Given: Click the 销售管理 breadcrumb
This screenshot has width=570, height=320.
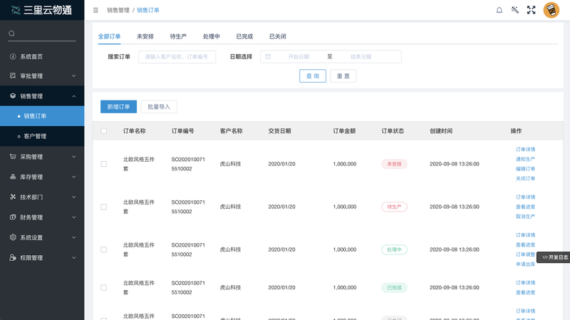Looking at the screenshot, I should (x=118, y=10).
